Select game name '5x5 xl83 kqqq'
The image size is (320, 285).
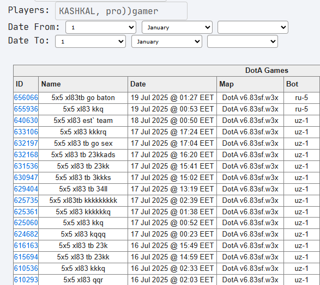tap(83, 234)
